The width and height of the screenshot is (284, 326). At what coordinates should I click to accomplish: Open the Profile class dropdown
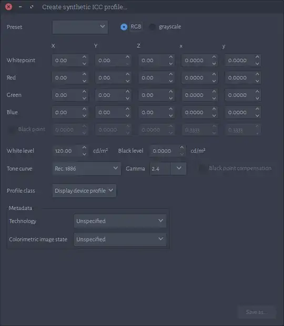pyautogui.click(x=84, y=191)
